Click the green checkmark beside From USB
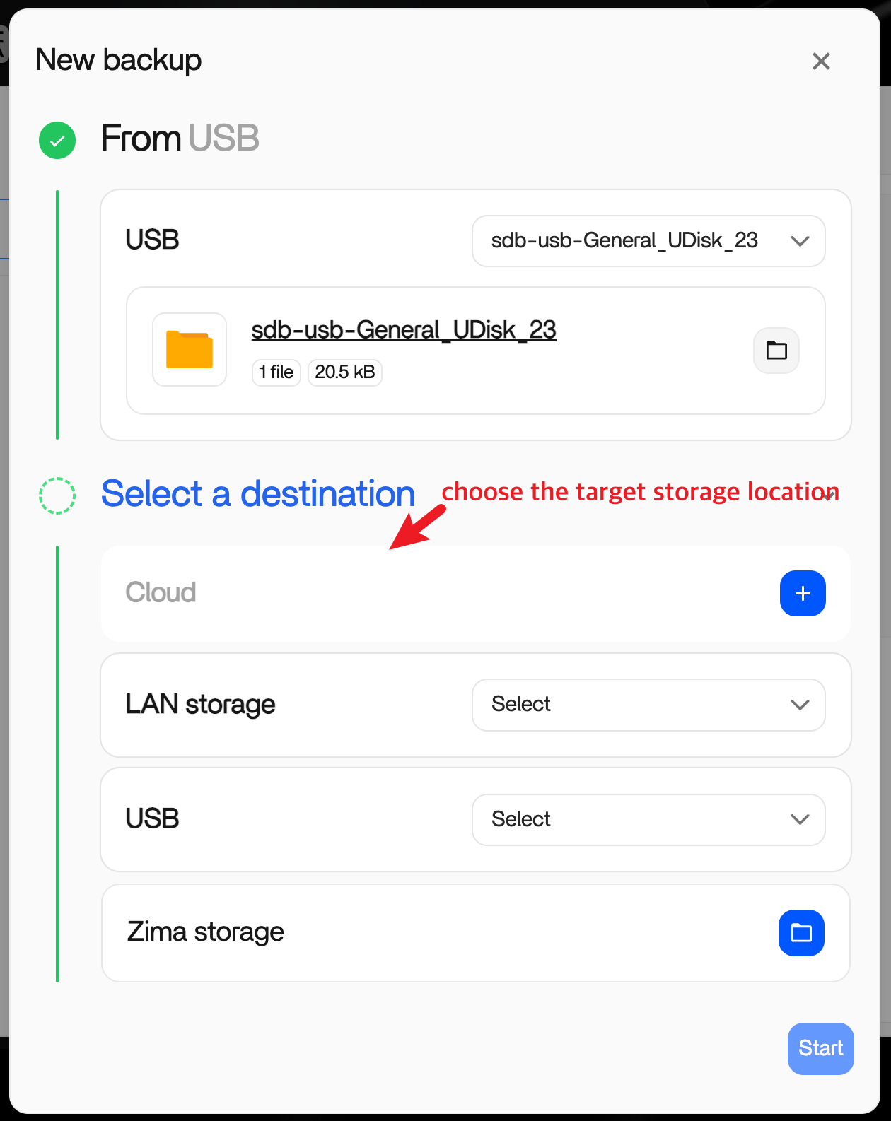Image resolution: width=891 pixels, height=1121 pixels. pos(57,140)
